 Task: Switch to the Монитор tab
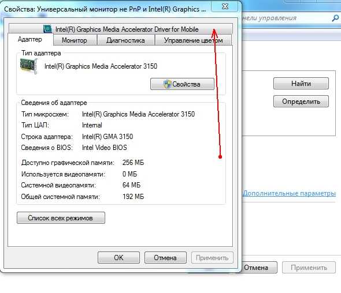(x=75, y=40)
